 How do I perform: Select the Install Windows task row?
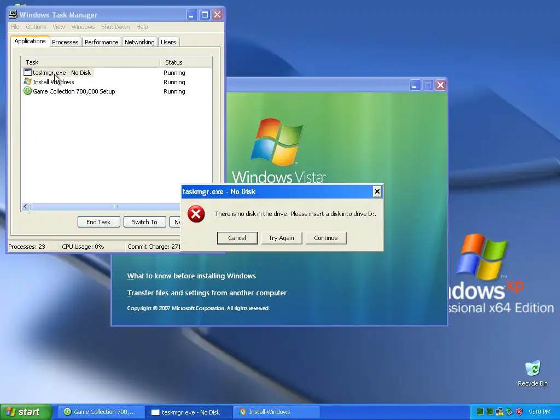point(116,82)
